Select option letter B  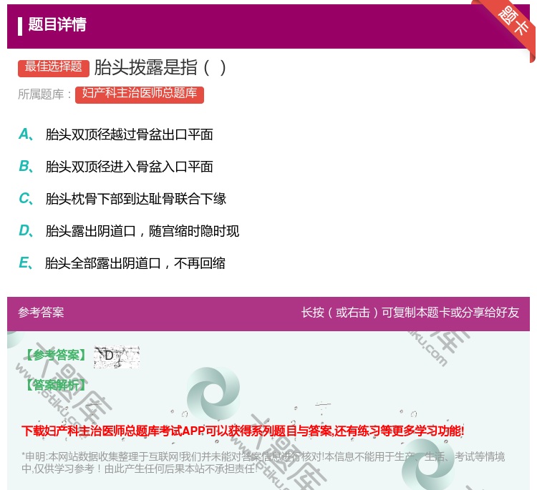(x=25, y=167)
